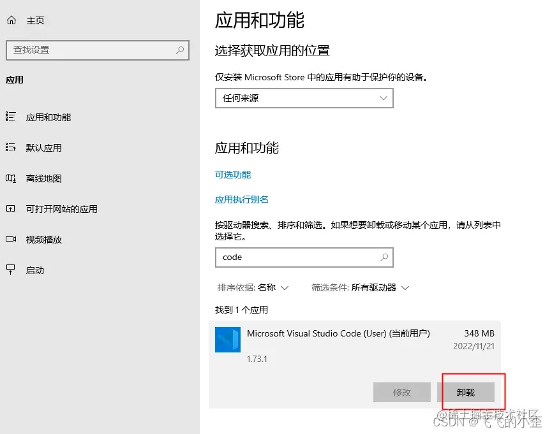Screen dimensions: 552x434
Task: Click the 找到 1 个应用 result text
Action: point(241,310)
